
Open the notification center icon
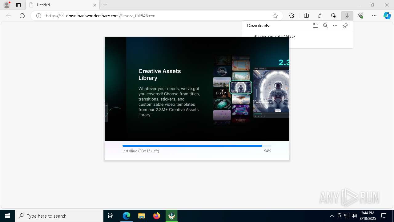(x=384, y=216)
